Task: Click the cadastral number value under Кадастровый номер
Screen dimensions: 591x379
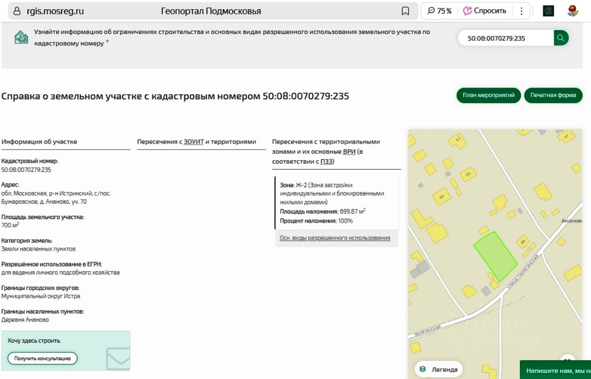Action: (x=26, y=170)
